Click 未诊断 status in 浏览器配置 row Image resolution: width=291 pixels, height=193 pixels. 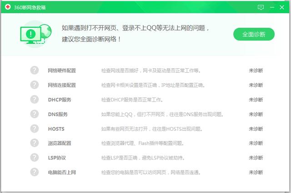[x=256, y=143]
